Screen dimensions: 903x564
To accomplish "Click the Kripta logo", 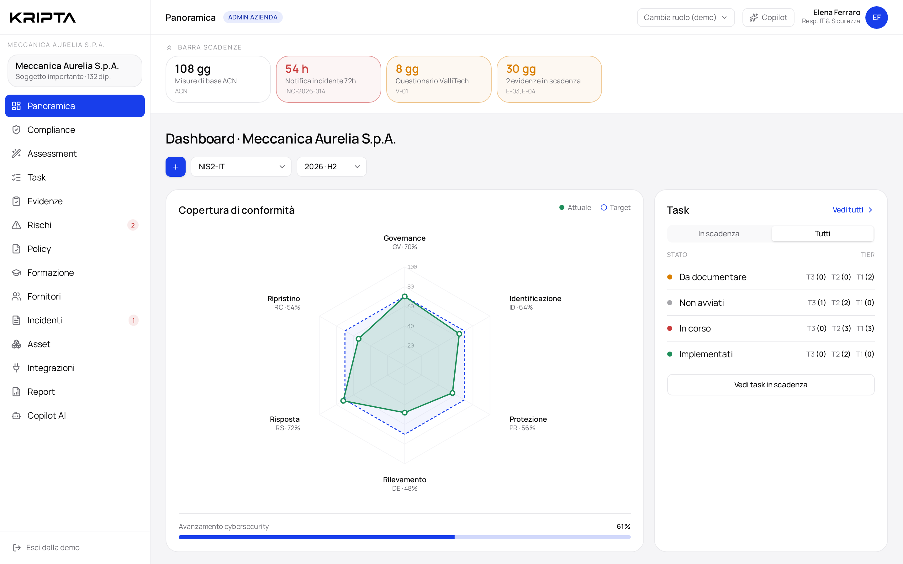I will [43, 18].
